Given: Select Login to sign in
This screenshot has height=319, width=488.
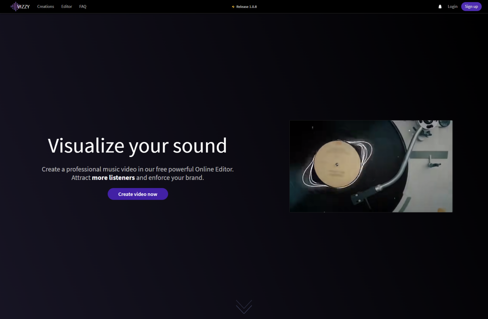Looking at the screenshot, I should point(452,6).
